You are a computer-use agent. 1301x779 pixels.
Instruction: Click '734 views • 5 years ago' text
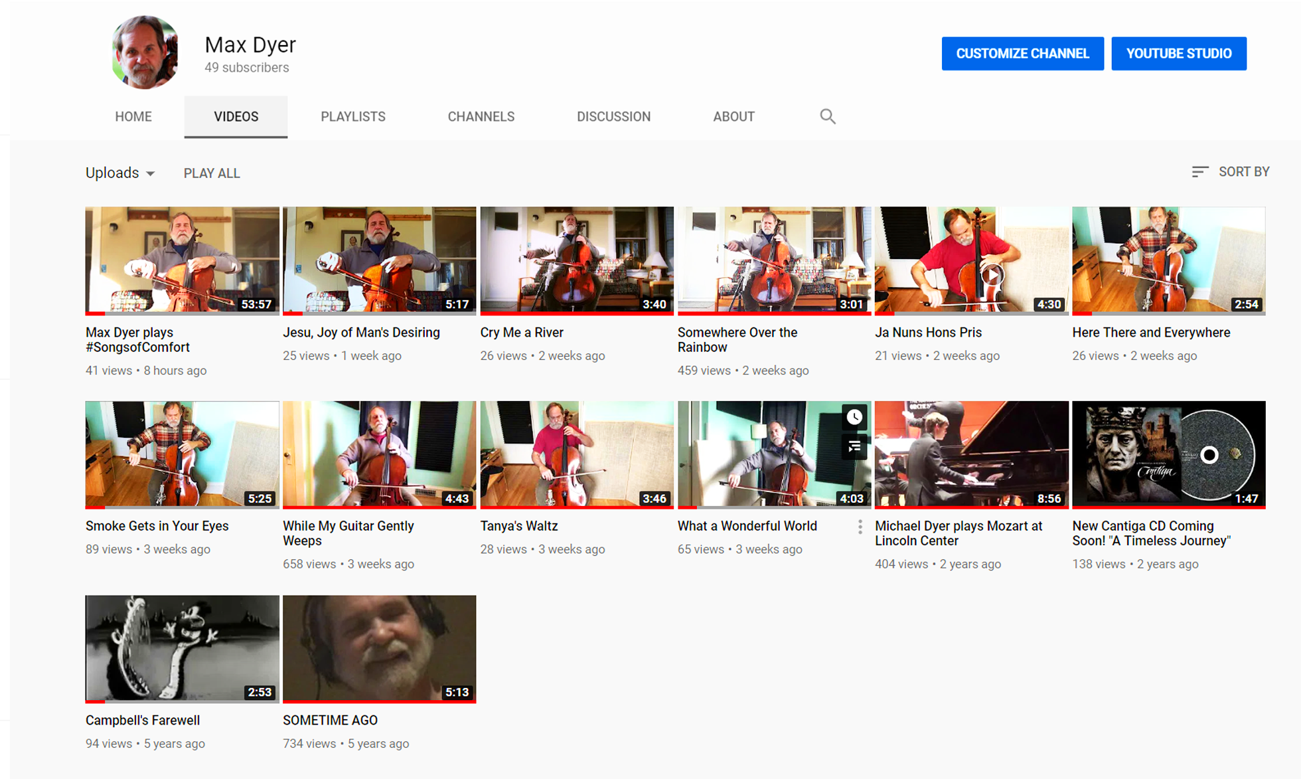pos(346,744)
